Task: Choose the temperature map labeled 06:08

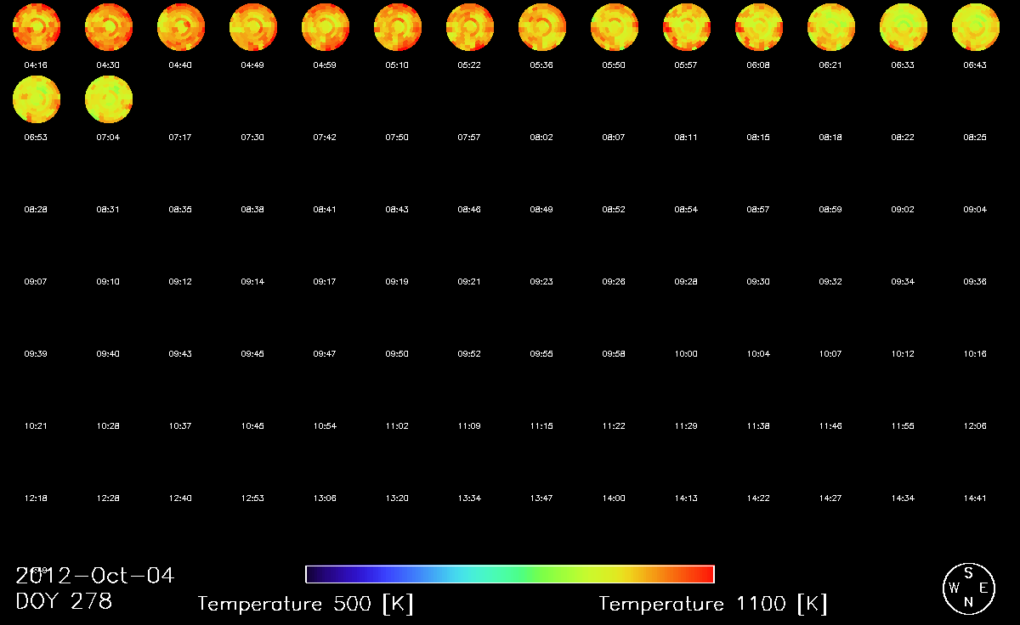Action: tap(759, 27)
